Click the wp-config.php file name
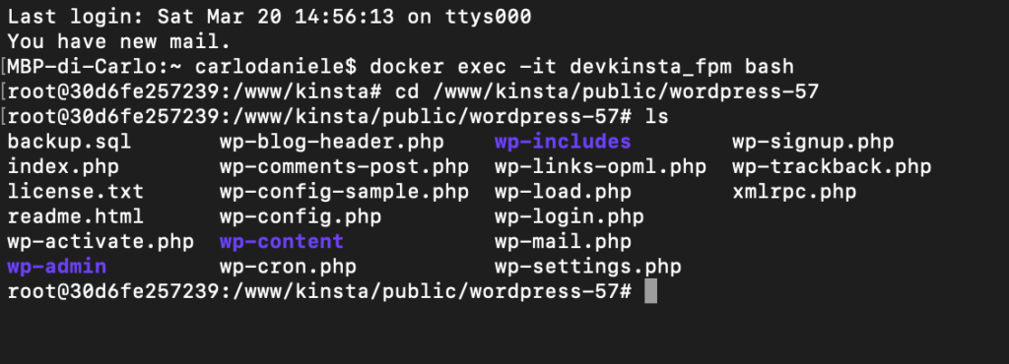The height and width of the screenshot is (364, 1009). click(300, 217)
